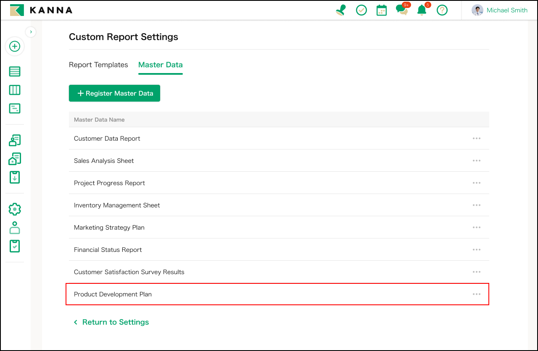Click the help question mark icon
538x351 pixels.
point(442,10)
